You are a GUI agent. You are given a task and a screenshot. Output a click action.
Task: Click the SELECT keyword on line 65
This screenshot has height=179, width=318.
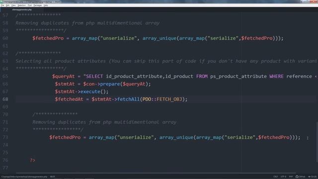click(x=94, y=76)
